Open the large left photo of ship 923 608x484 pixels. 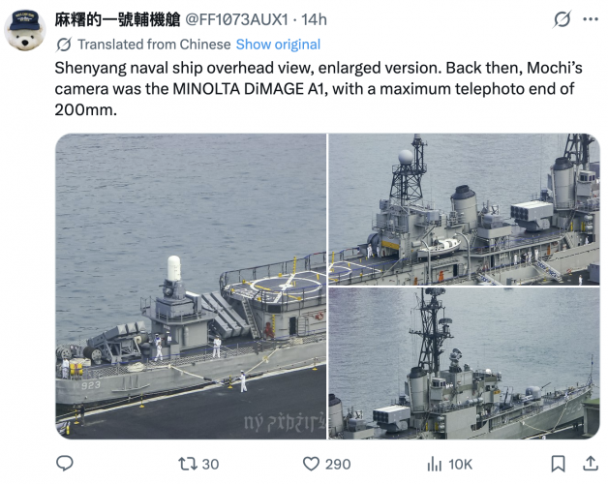point(191,287)
